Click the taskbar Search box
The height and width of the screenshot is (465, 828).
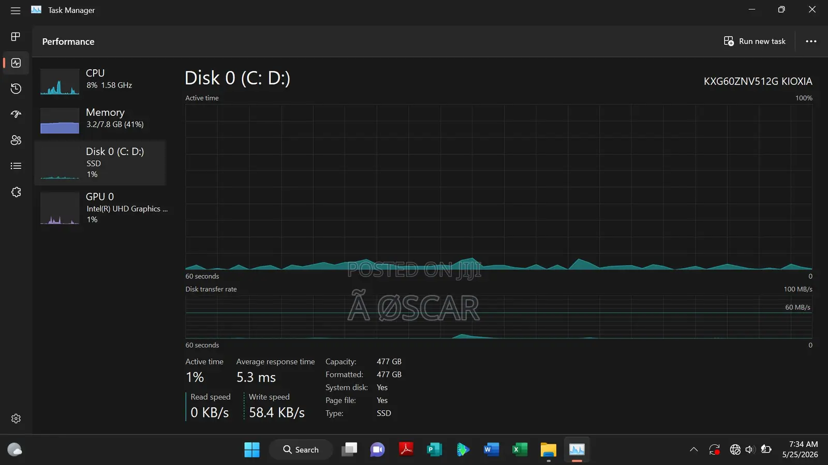(x=301, y=450)
